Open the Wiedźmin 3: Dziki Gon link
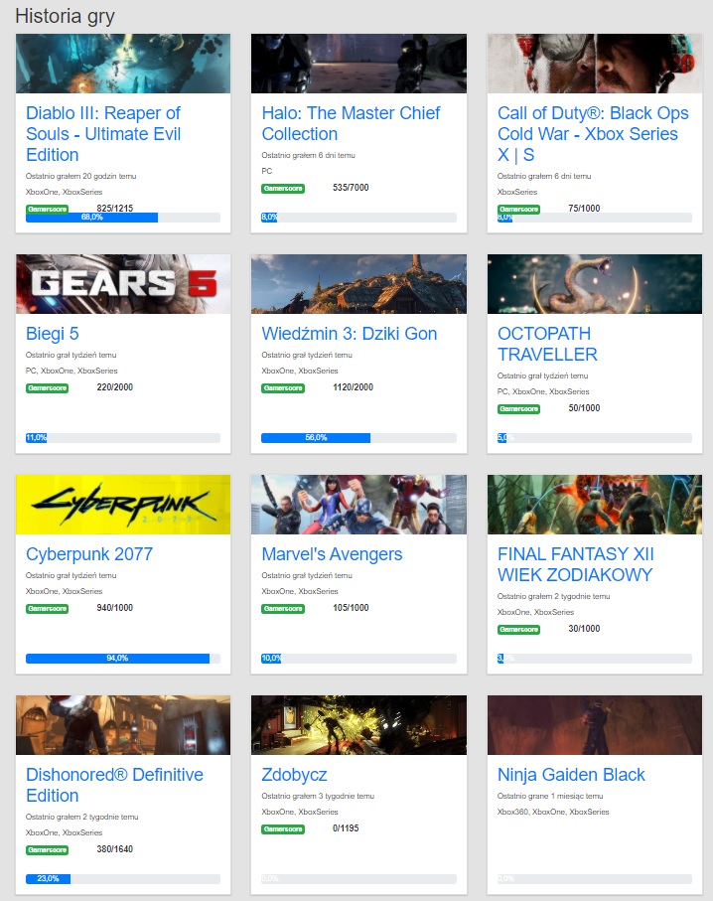 [x=350, y=334]
